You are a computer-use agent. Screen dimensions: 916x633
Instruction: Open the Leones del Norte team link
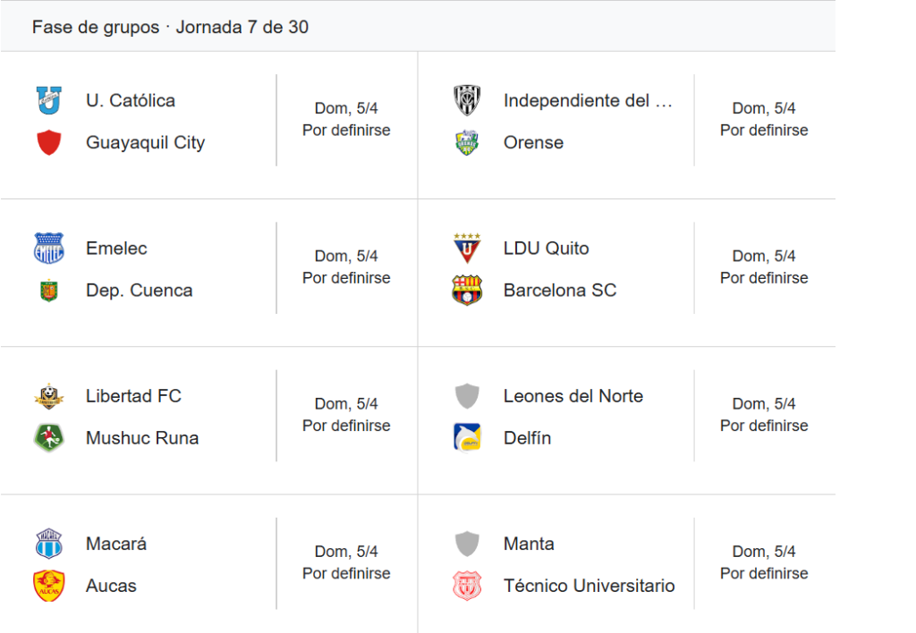(572, 396)
